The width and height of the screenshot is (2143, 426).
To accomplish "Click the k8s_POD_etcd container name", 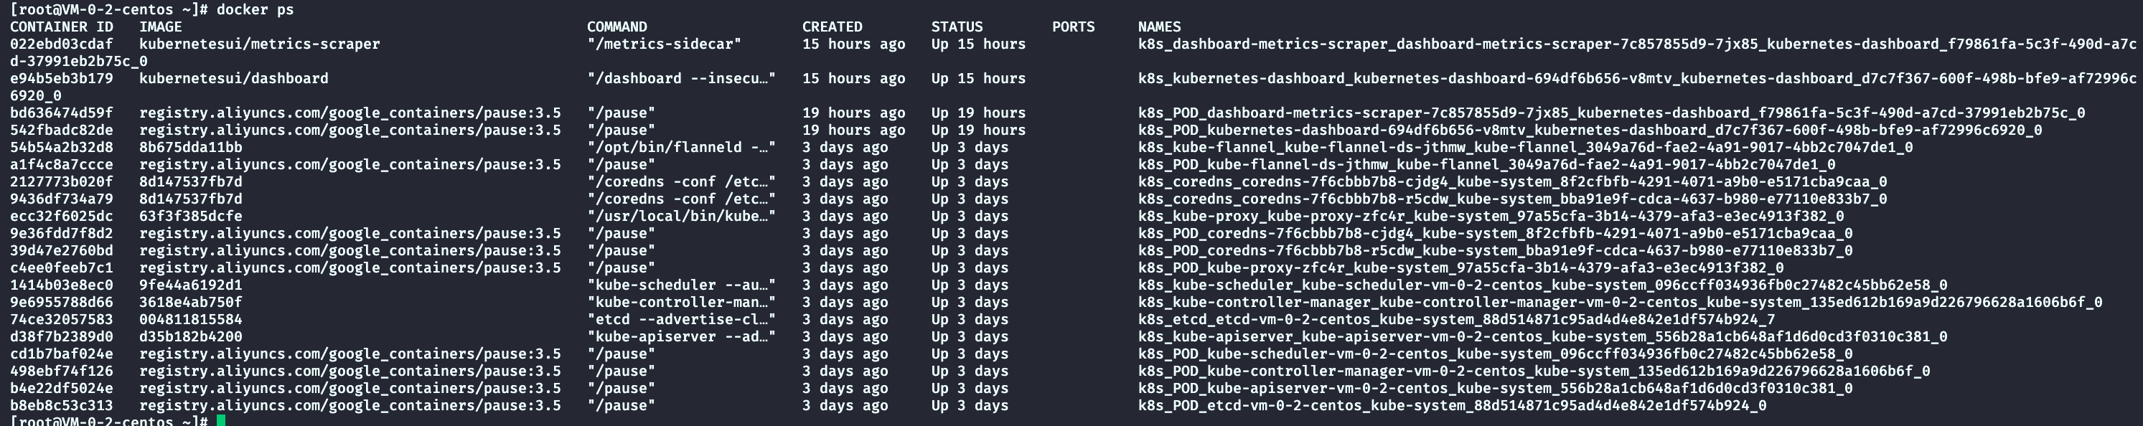I will tap(1452, 406).
